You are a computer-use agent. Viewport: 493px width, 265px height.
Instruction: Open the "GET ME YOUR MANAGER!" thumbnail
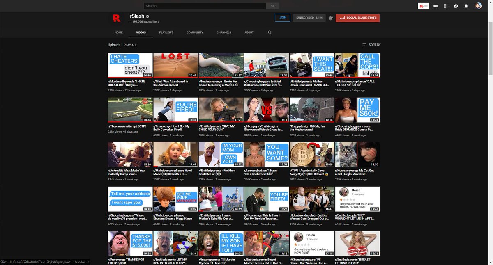175,199
